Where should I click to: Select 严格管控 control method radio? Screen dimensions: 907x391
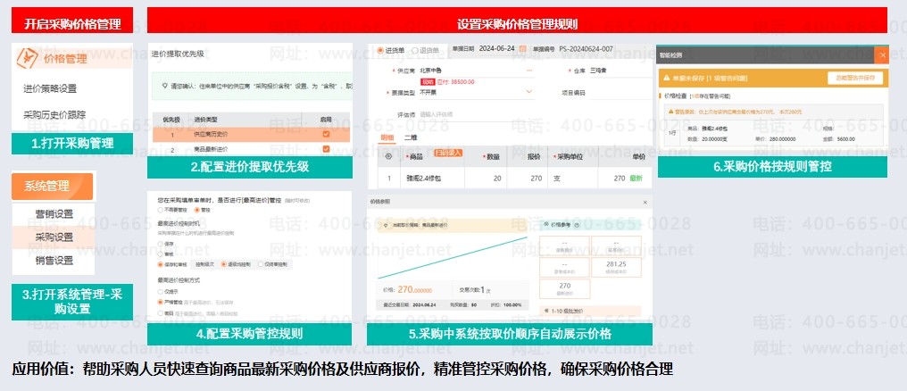[x=160, y=302]
